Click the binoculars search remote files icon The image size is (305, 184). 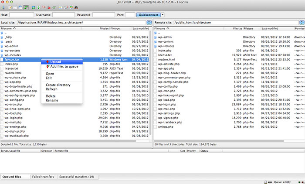pyautogui.click(x=76, y=7)
